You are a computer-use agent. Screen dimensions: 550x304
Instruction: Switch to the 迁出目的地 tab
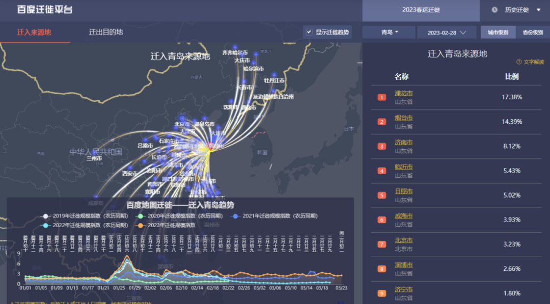106,32
